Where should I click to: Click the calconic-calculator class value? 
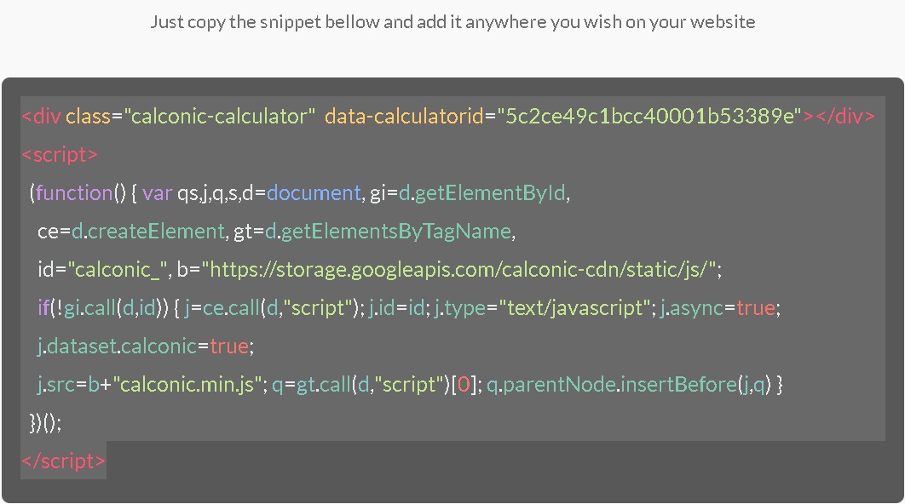220,117
